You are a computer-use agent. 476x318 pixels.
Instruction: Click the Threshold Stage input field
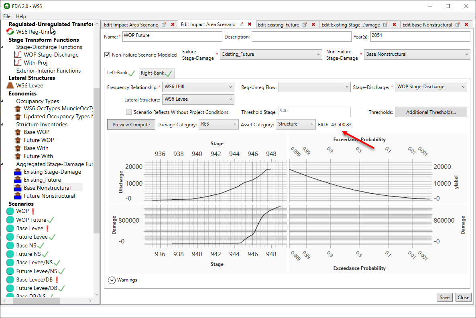point(314,112)
